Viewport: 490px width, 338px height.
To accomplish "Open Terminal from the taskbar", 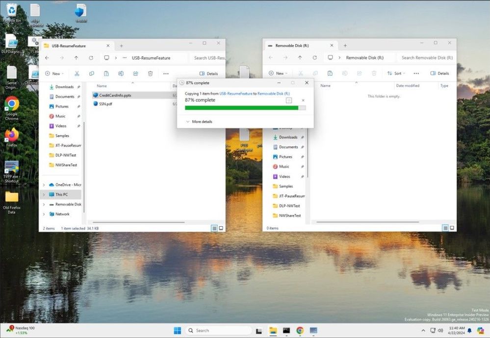I will 286,331.
